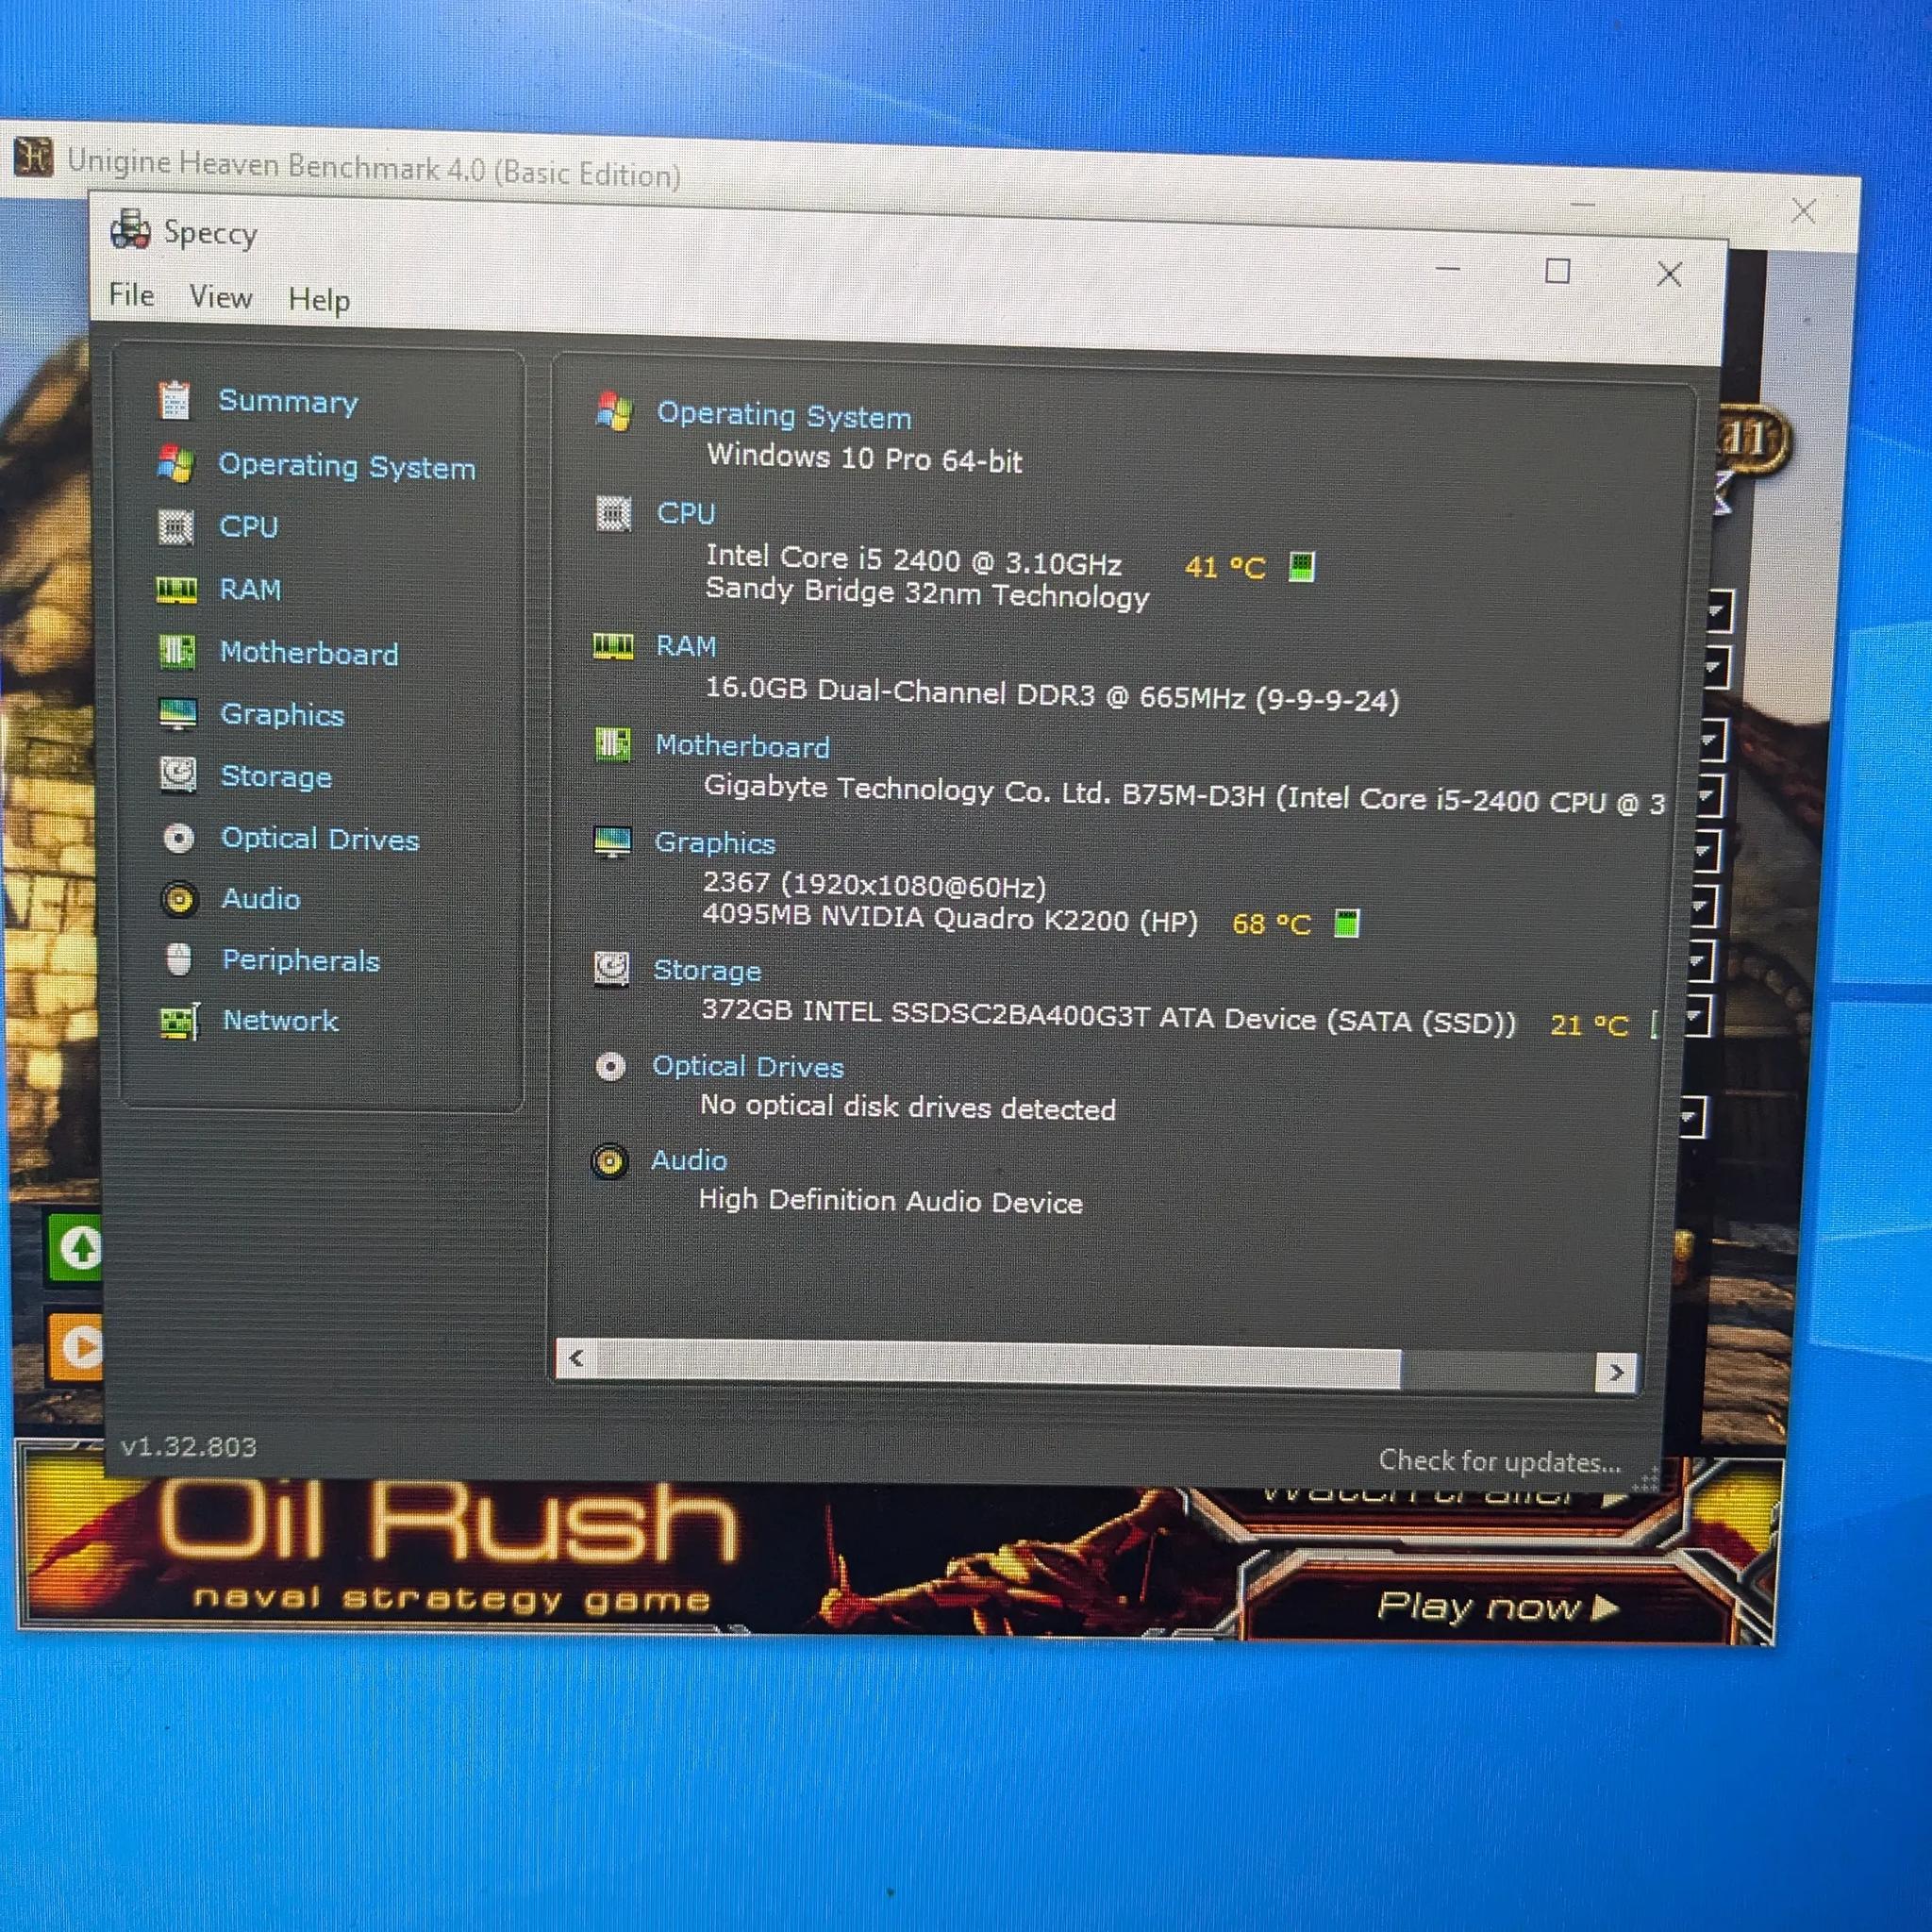Click the left arrow of horizontal scrollbar
Screen dimensions: 1932x1932
(576, 1358)
